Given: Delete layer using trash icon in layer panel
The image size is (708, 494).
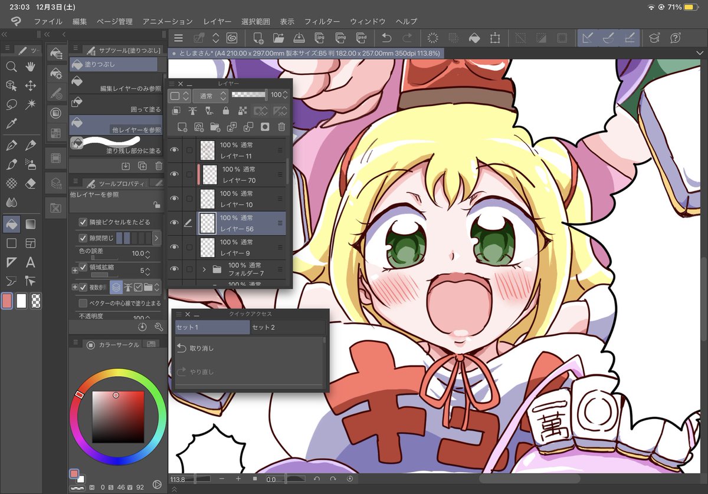Looking at the screenshot, I should (281, 126).
